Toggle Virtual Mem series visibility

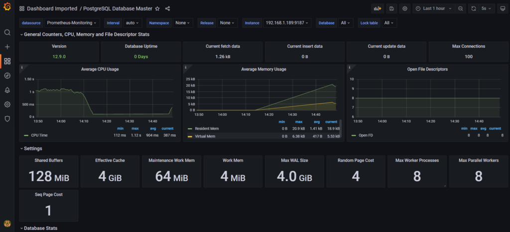(204, 135)
